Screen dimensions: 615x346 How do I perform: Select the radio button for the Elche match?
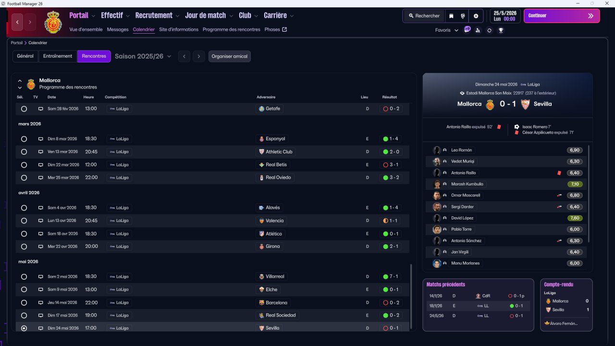click(x=24, y=290)
